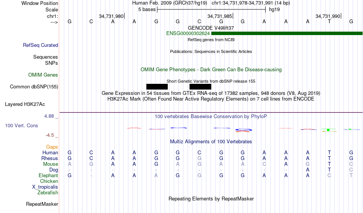Click the -4.5 PhyloP lower scale value
The width and height of the screenshot is (363, 213).
50,135
